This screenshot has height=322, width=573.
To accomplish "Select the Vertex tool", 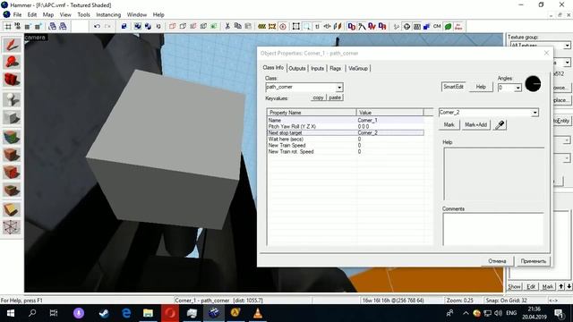I will pyautogui.click(x=12, y=227).
